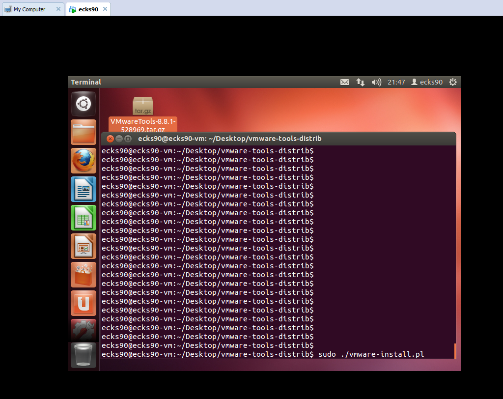Select the VMwareTools tar.gz desktop archive
The height and width of the screenshot is (399, 503).
(143, 114)
